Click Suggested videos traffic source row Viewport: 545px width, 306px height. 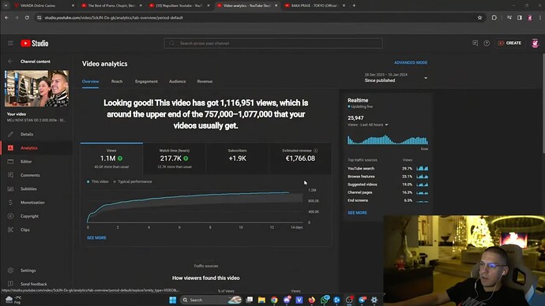[x=388, y=185]
